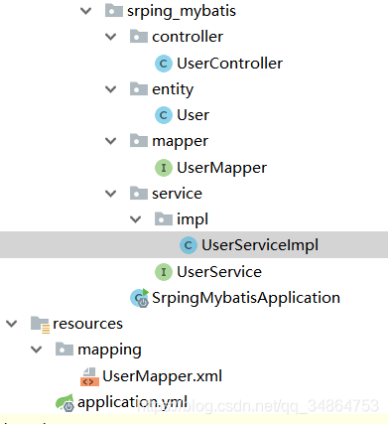Image resolution: width=388 pixels, height=424 pixels.
Task: Click the UserController class icon
Action: (164, 64)
